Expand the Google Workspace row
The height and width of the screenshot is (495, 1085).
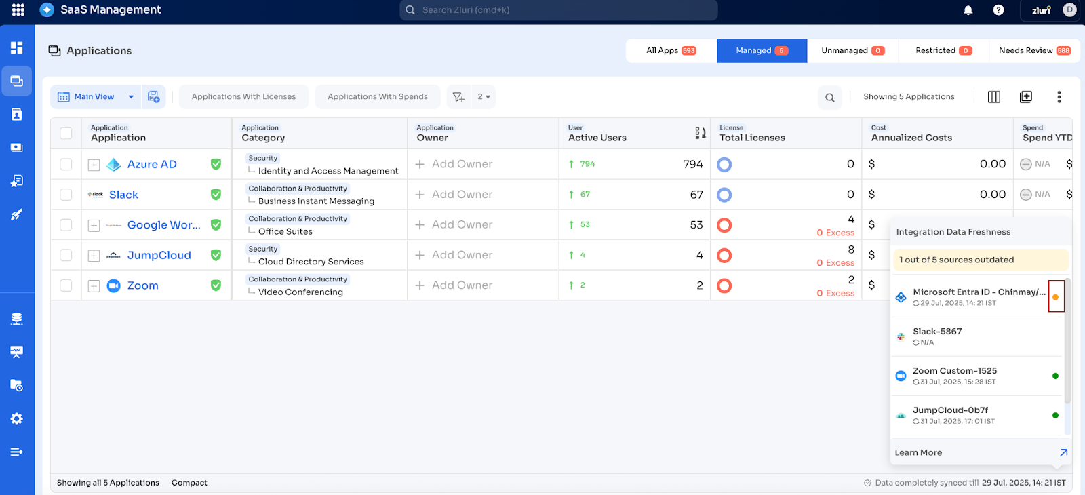point(94,225)
